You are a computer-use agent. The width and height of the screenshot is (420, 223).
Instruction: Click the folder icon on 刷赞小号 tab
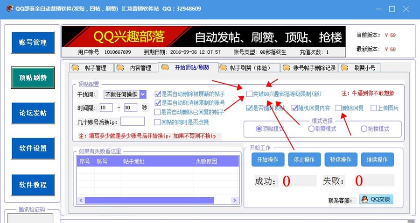click(x=344, y=68)
